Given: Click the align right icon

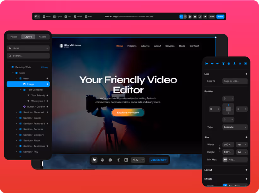Looking at the screenshot, I should (x=218, y=64).
